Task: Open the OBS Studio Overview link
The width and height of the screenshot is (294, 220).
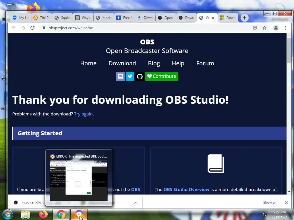Action: 186,190
